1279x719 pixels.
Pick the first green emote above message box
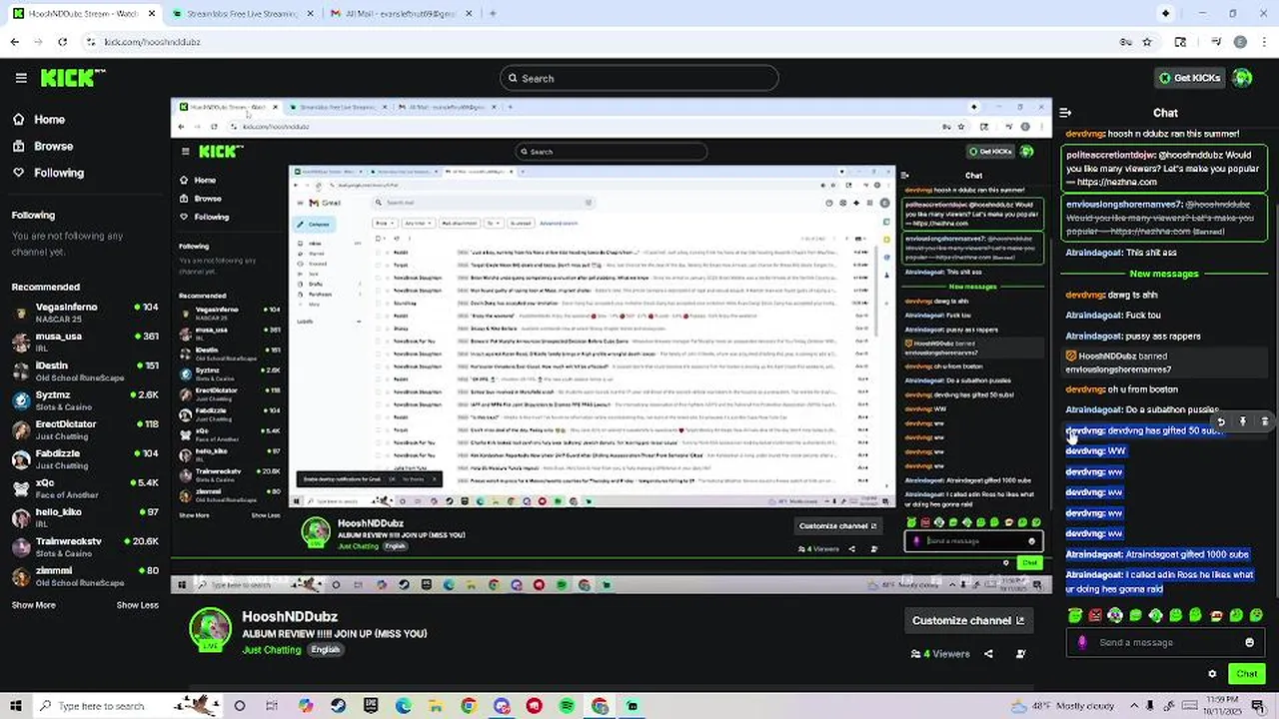point(1075,615)
